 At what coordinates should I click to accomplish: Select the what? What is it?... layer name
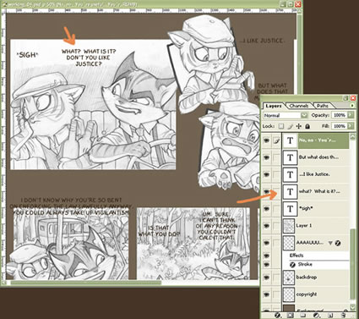click(319, 191)
